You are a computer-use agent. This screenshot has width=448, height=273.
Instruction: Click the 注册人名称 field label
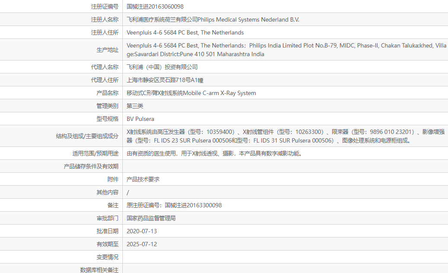(x=105, y=19)
